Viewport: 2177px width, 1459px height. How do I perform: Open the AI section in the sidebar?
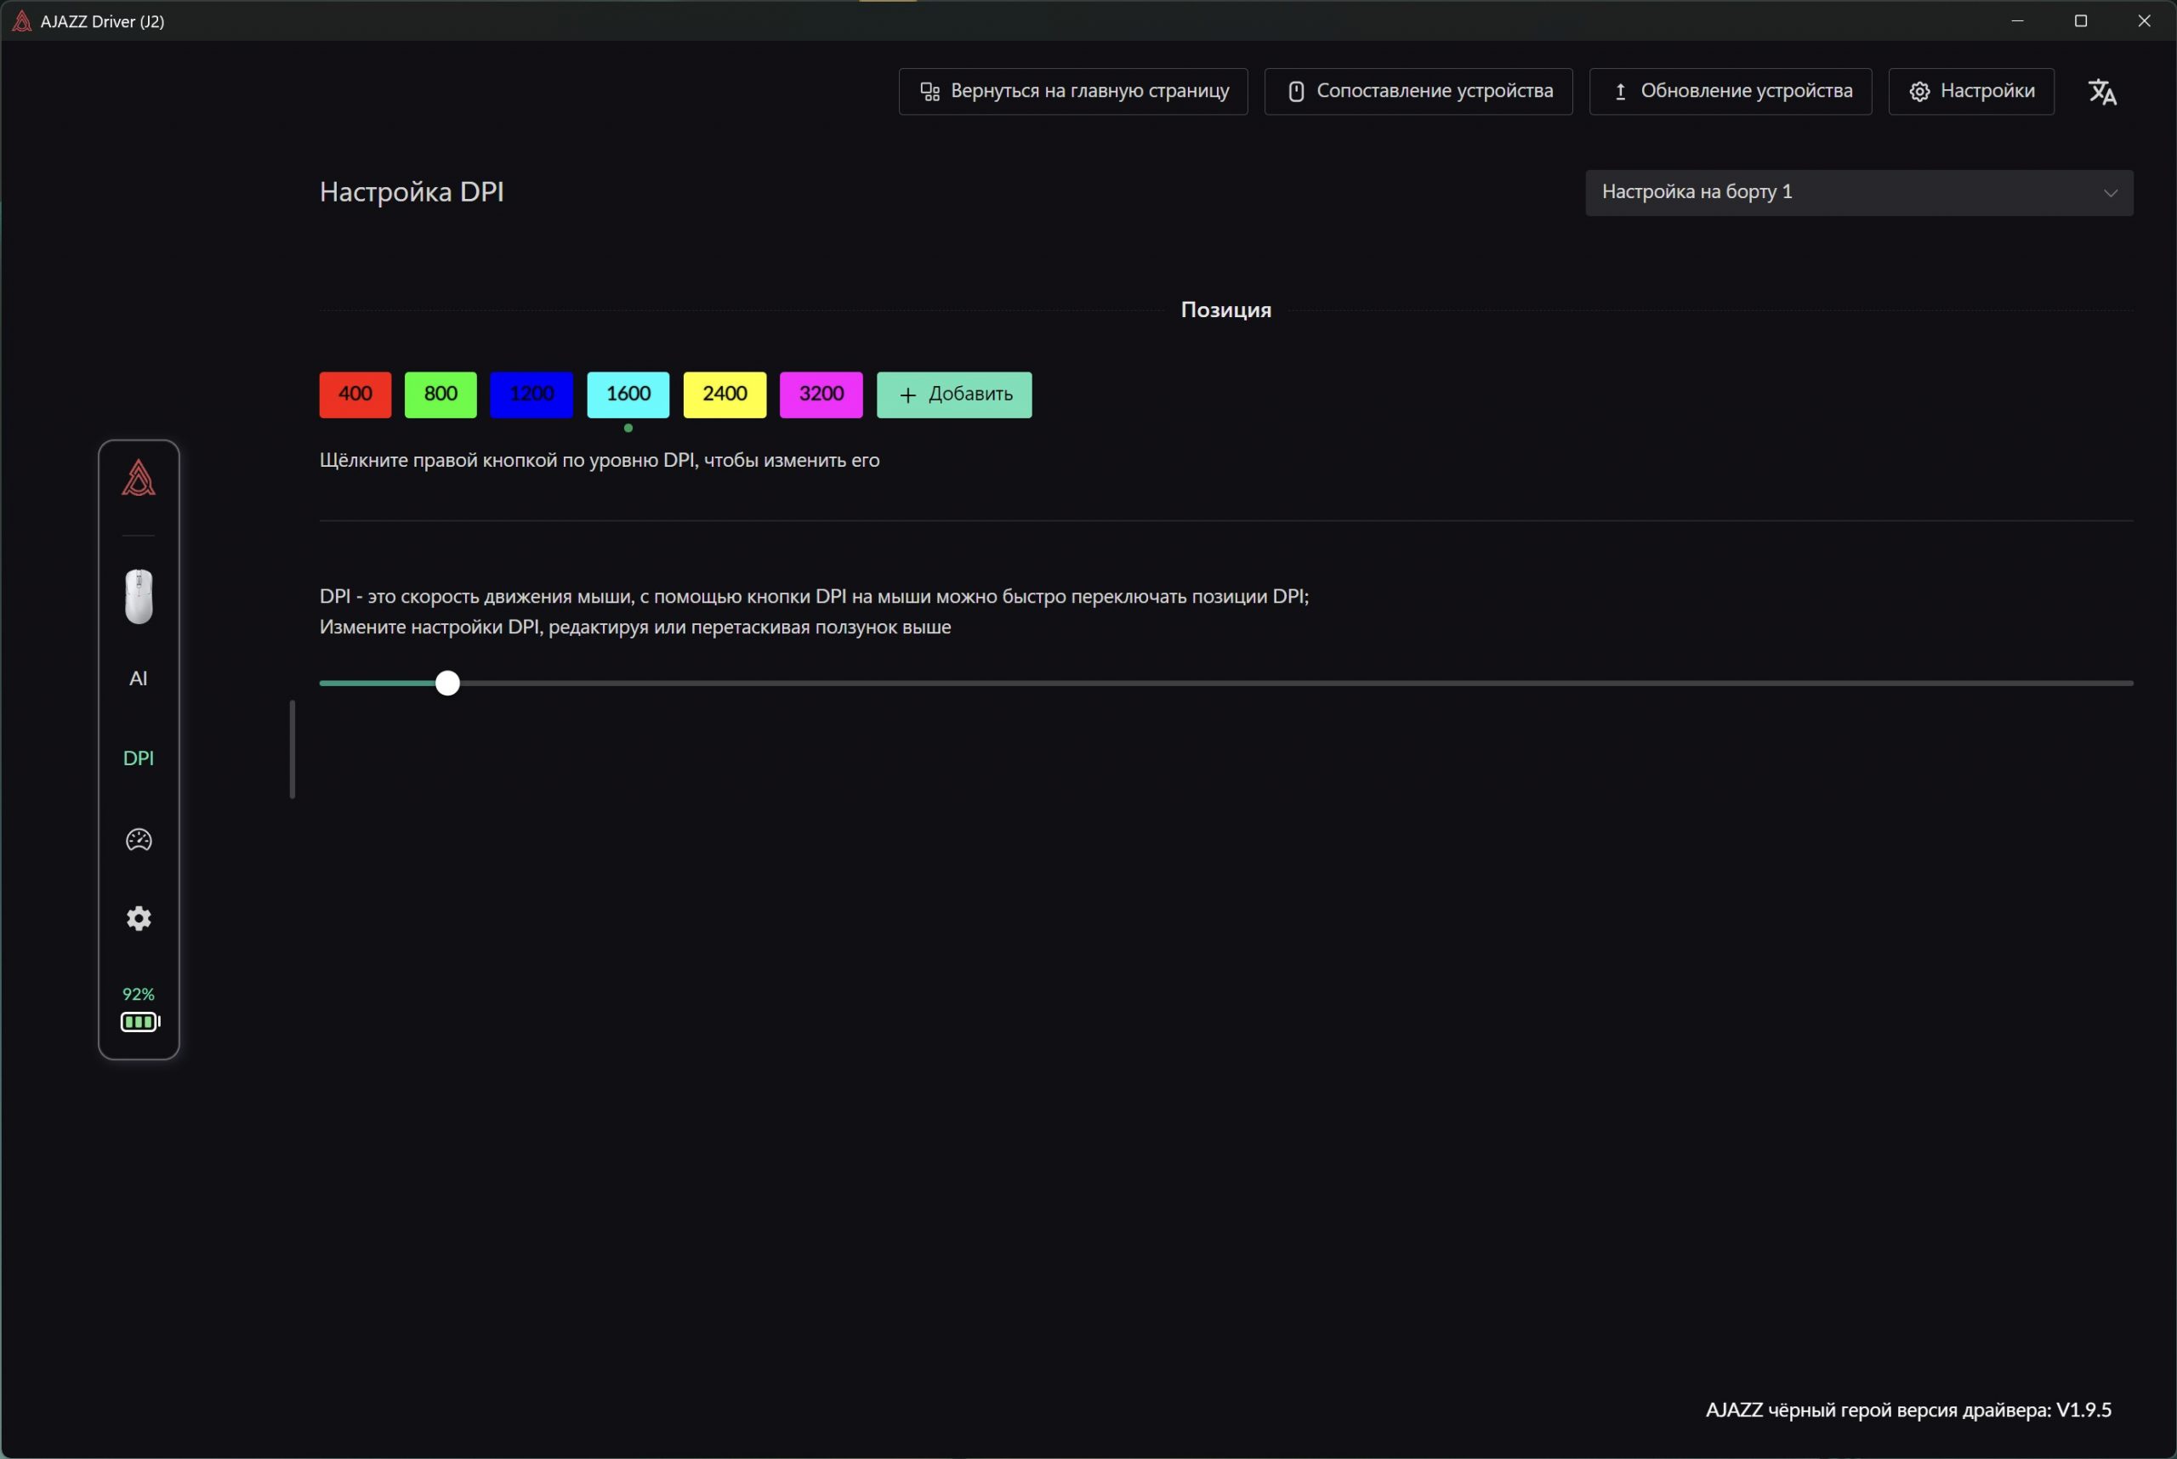(139, 678)
